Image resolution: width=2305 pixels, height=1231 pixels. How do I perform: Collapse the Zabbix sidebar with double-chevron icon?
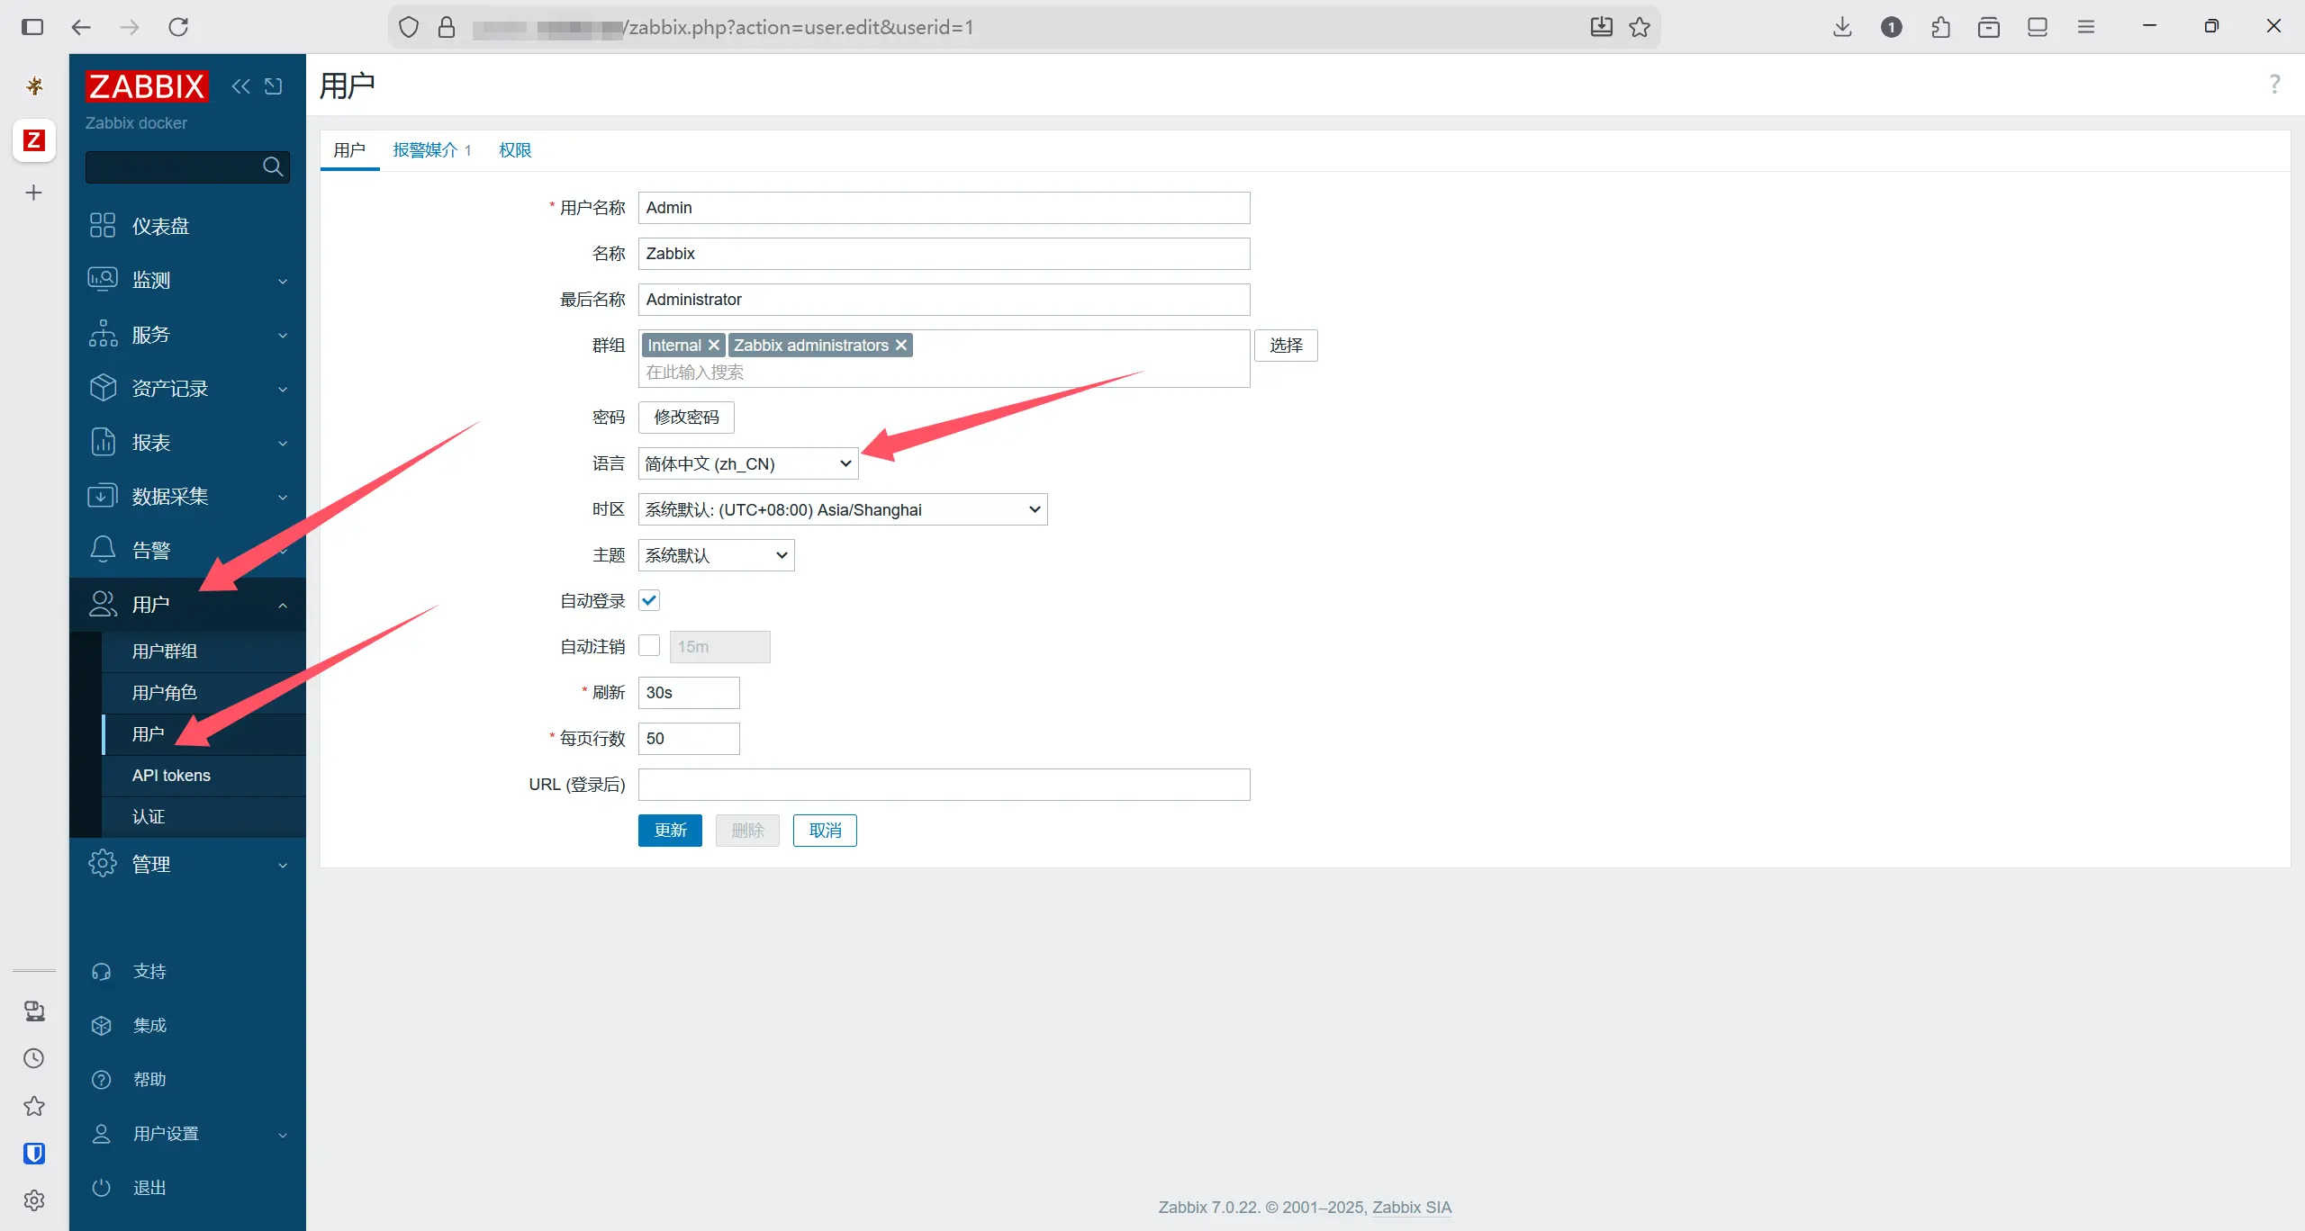click(240, 86)
